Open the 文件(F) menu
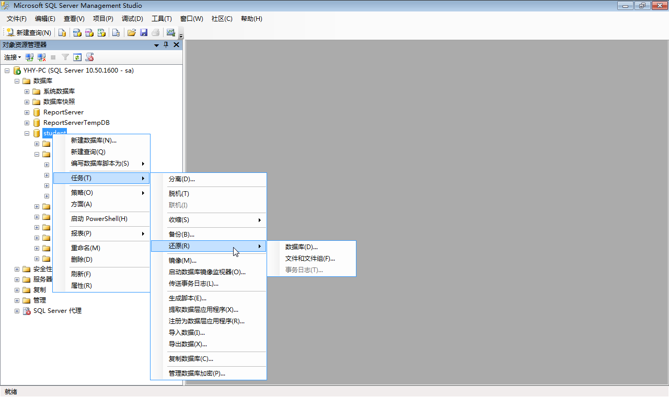This screenshot has height=397, width=669. (17, 18)
